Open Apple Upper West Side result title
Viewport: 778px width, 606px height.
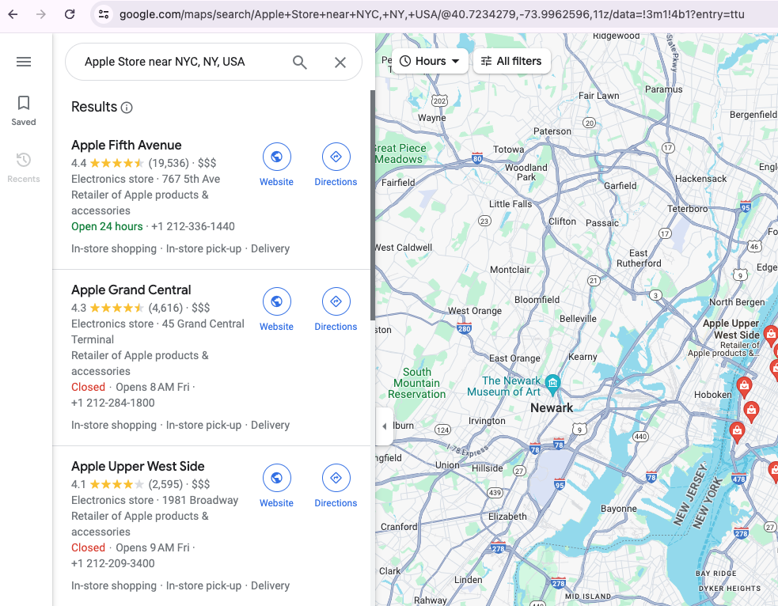click(138, 467)
